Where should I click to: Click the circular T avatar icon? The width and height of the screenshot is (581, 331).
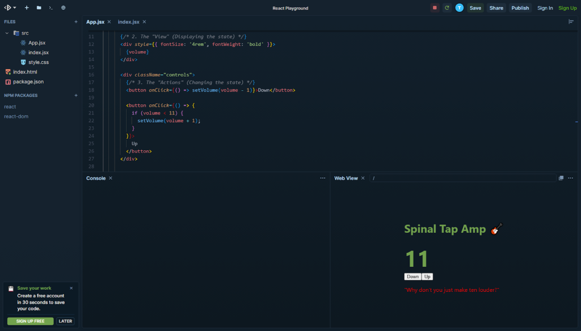[460, 8]
